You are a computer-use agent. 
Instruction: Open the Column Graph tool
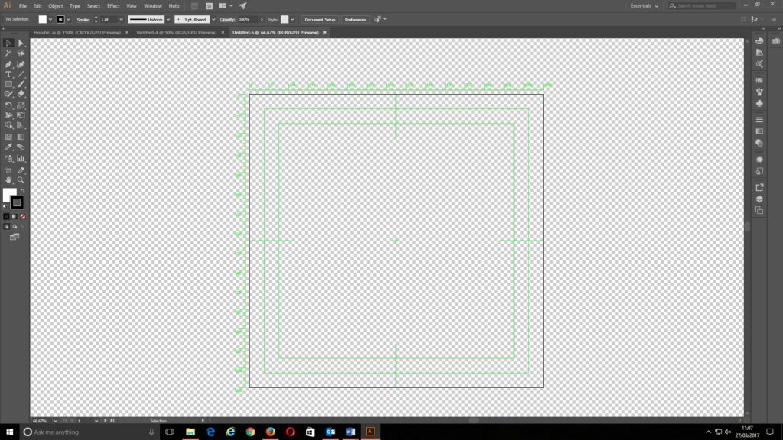pos(21,158)
